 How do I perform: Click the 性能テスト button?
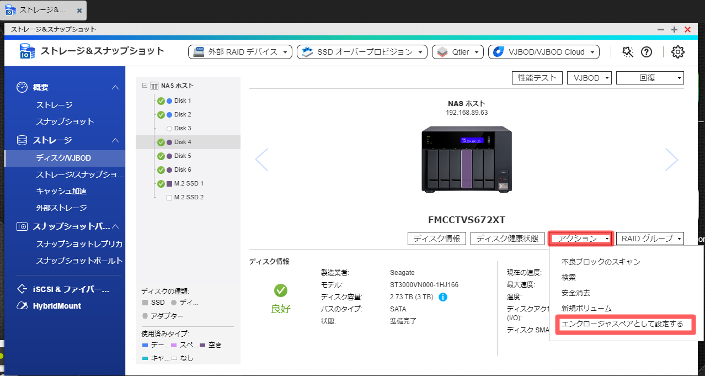pyautogui.click(x=537, y=78)
